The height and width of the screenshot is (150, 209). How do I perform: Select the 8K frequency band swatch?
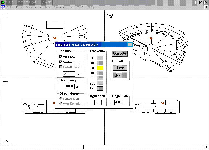coord(100,58)
